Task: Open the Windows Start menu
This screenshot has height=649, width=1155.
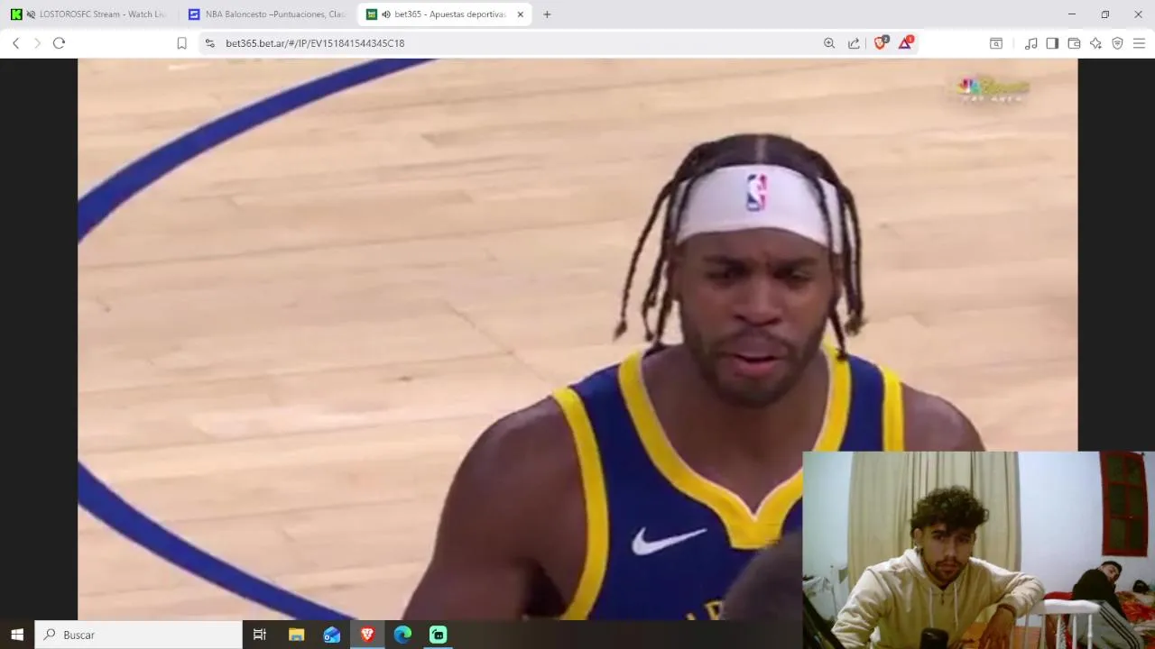Action: coord(16,635)
